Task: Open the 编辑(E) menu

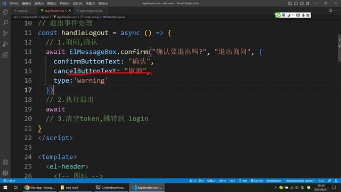Action: click(x=26, y=4)
